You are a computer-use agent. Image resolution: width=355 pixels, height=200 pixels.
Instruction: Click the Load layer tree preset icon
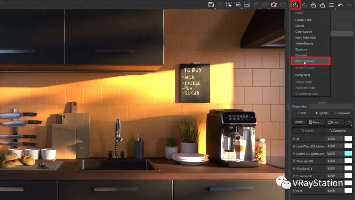pos(322,5)
